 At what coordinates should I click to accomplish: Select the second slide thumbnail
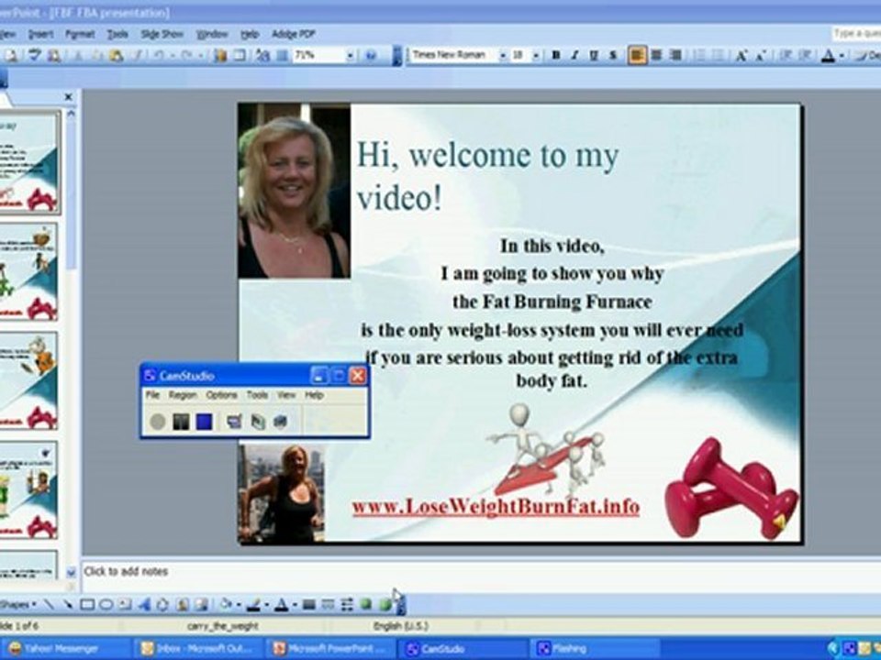point(28,271)
